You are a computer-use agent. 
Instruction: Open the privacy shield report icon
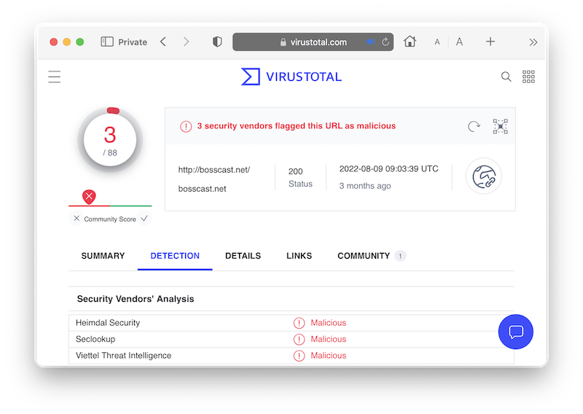point(217,42)
